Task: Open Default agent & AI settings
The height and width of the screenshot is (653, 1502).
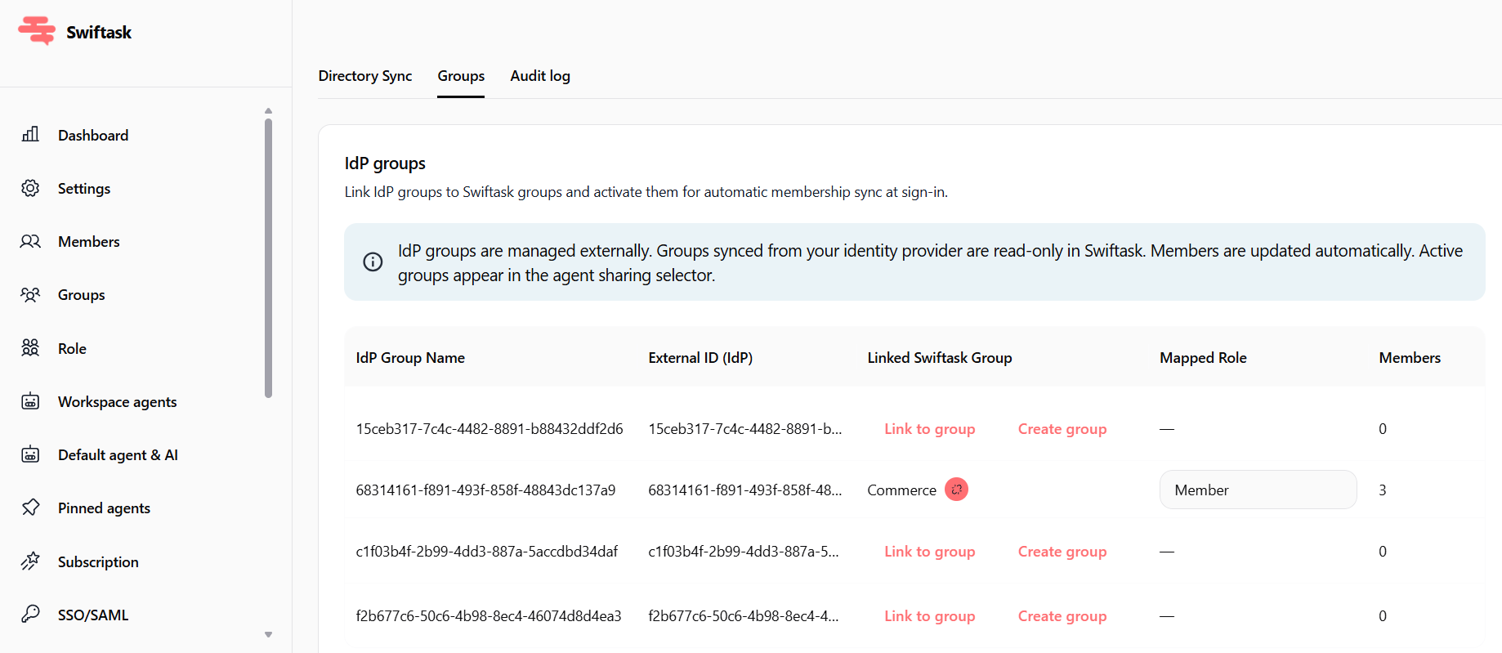Action: coord(118,454)
